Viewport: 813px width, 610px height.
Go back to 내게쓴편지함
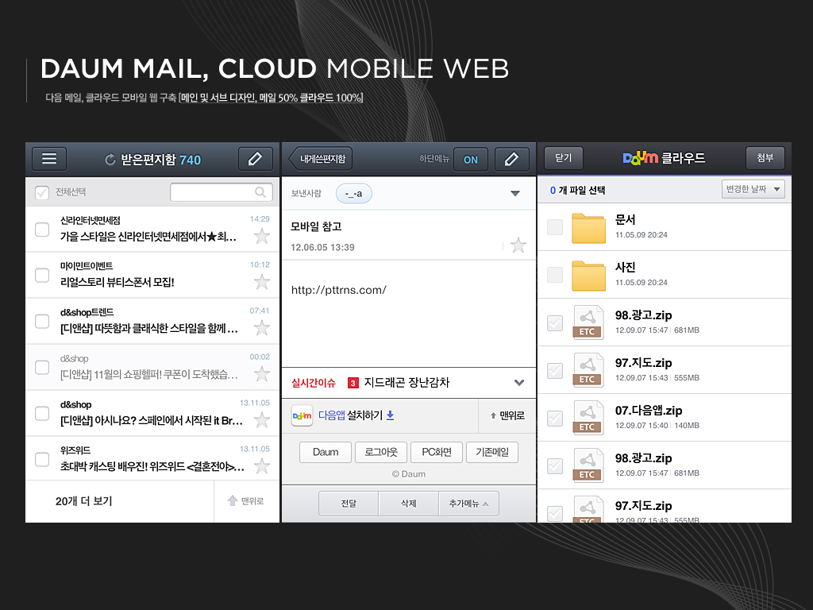[321, 159]
